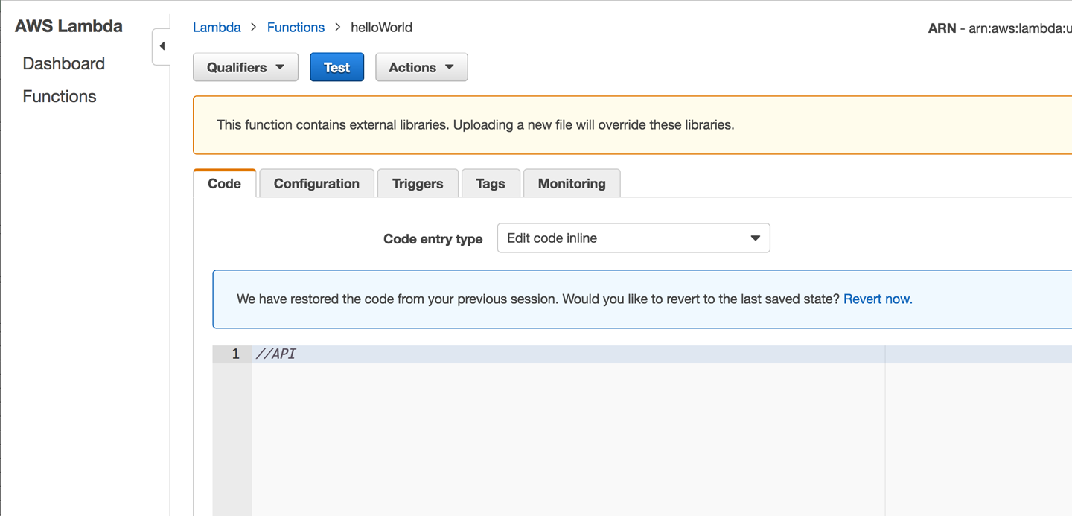Click the Revert now link
Image resolution: width=1072 pixels, height=516 pixels.
878,299
